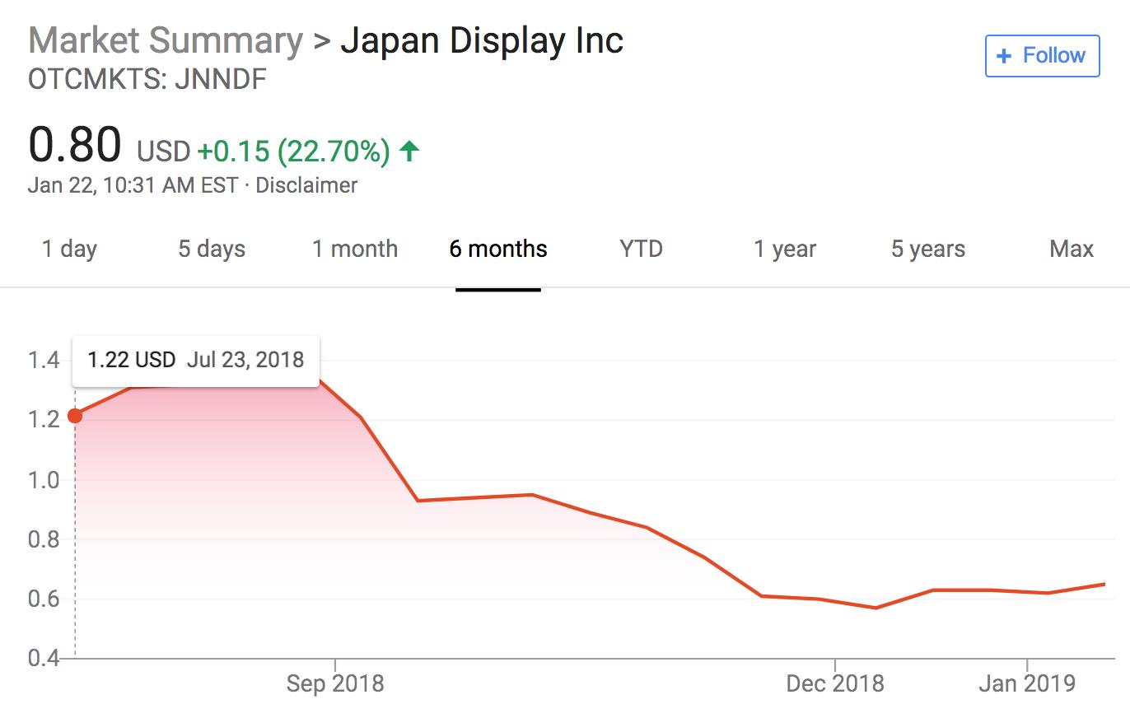Click the Japan Display Inc title

coord(482,40)
